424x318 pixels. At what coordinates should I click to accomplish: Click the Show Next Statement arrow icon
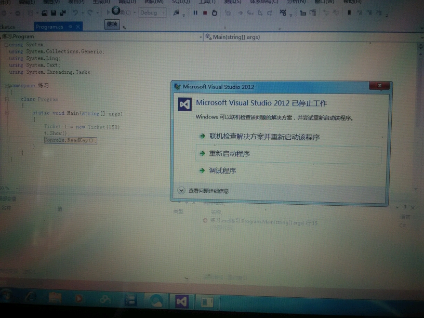pos(240,12)
